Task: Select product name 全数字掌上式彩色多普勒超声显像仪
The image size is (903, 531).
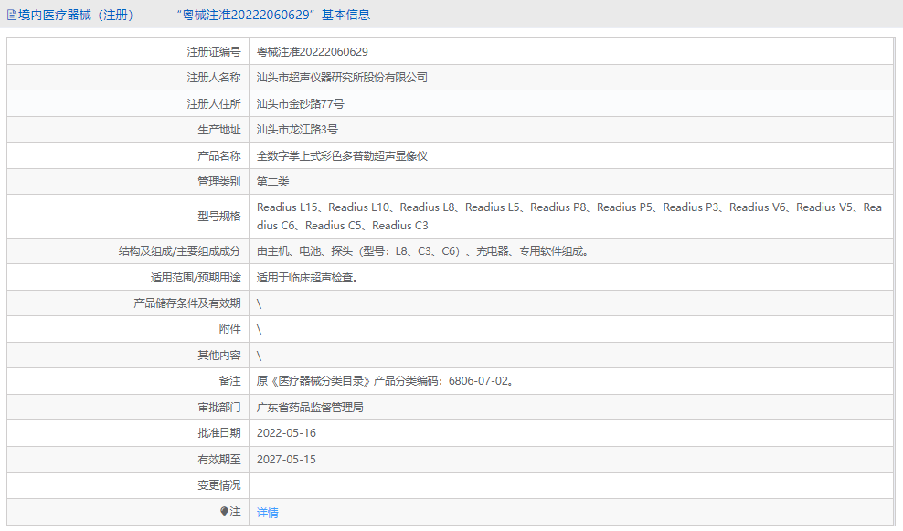Action: (x=342, y=156)
